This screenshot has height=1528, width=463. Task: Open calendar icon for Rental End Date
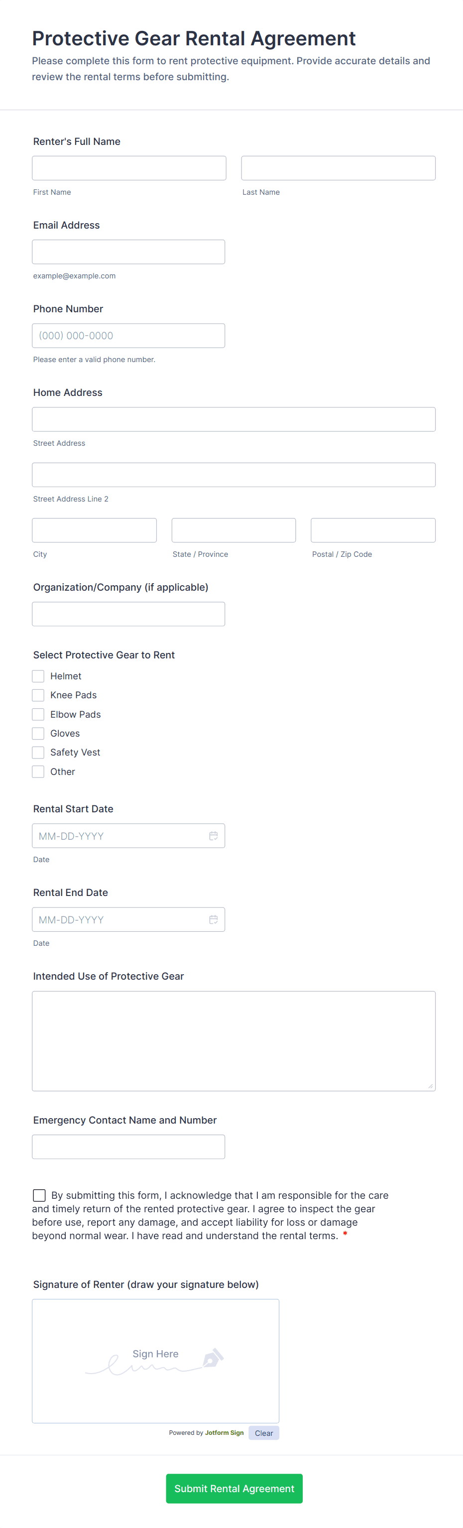pos(214,919)
